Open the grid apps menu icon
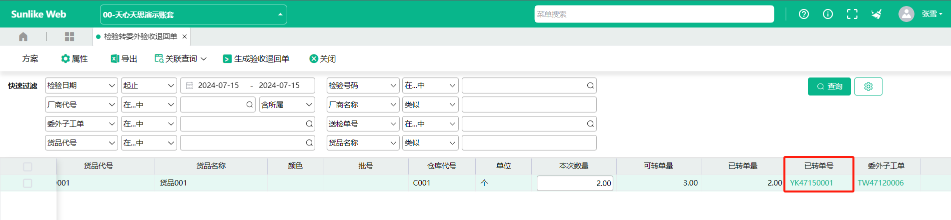951x220 pixels. click(x=70, y=36)
